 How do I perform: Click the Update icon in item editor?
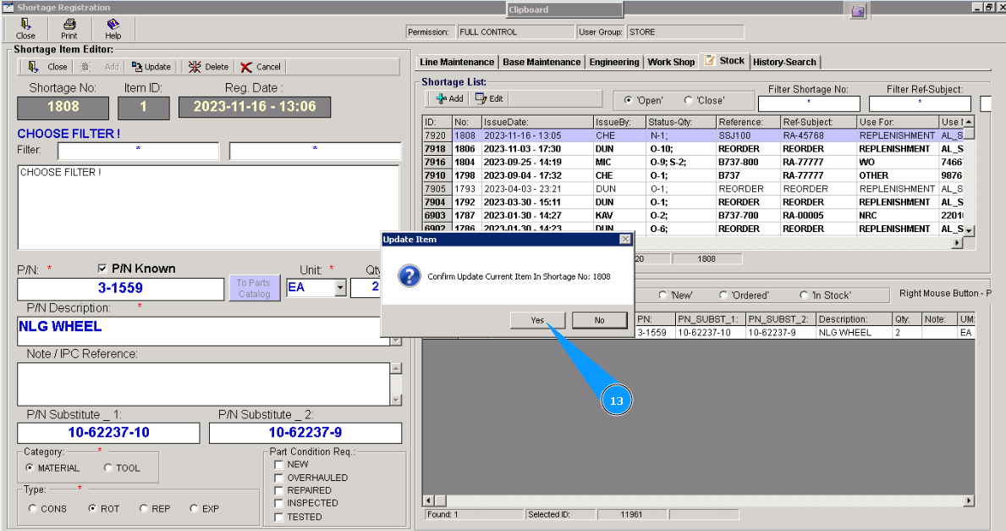point(137,67)
